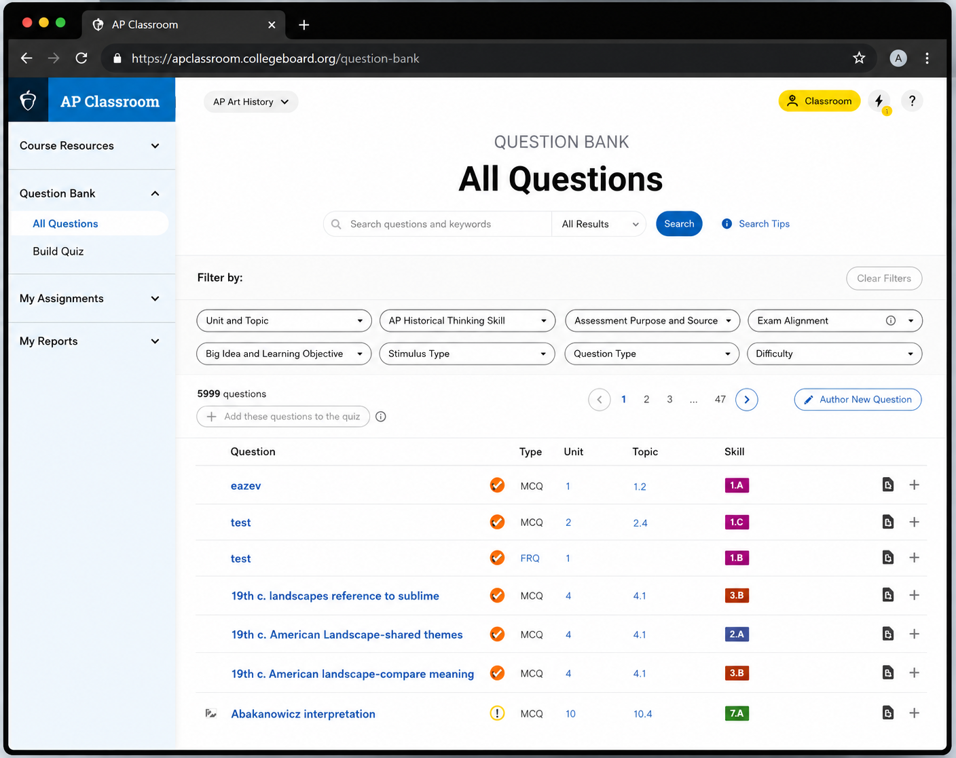The height and width of the screenshot is (758, 956).
Task: Preview the FRQ test question document icon
Action: coord(887,558)
